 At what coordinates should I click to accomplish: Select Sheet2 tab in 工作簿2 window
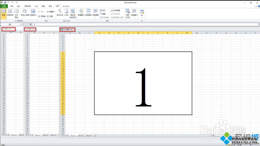tap(46, 135)
